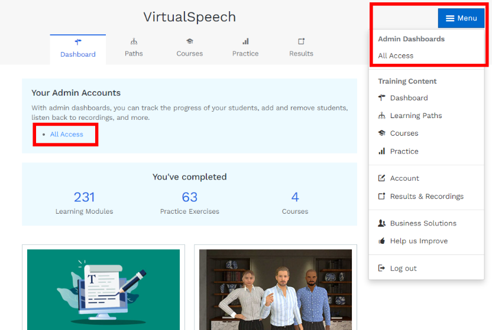The height and width of the screenshot is (330, 492).
Task: Click the square icon on Results tab
Action: coord(301,41)
